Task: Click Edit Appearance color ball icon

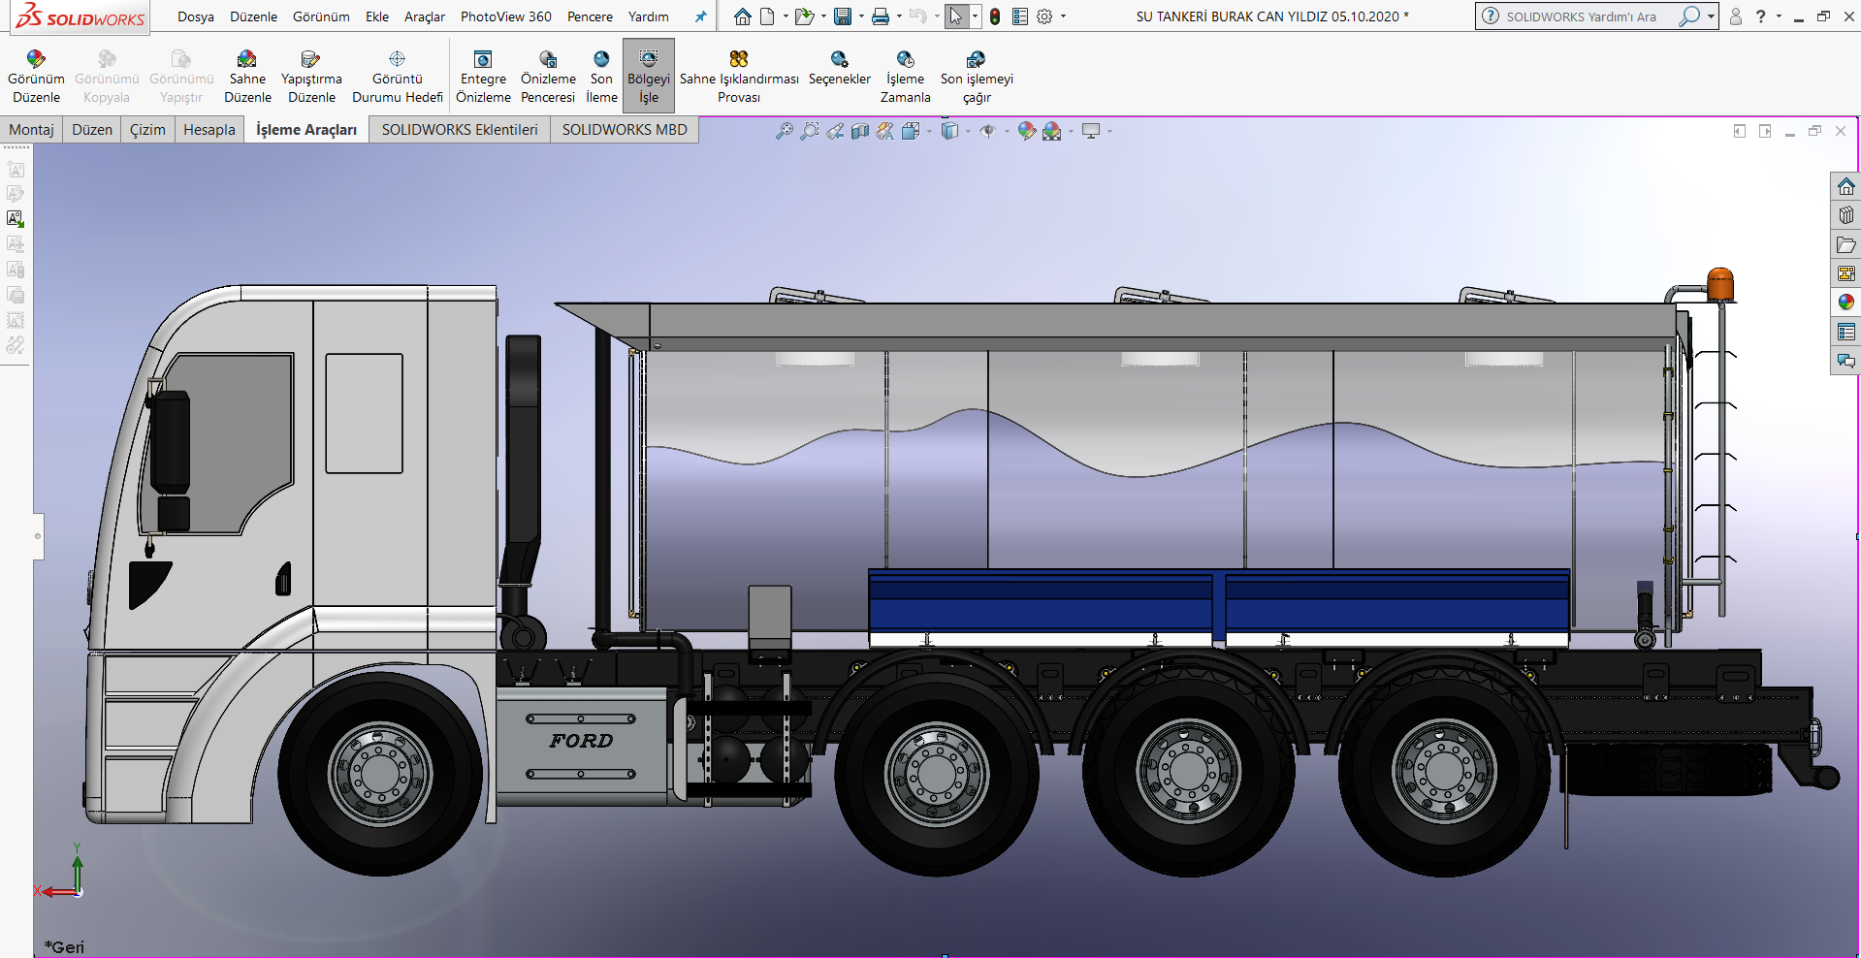Action: (x=1026, y=131)
